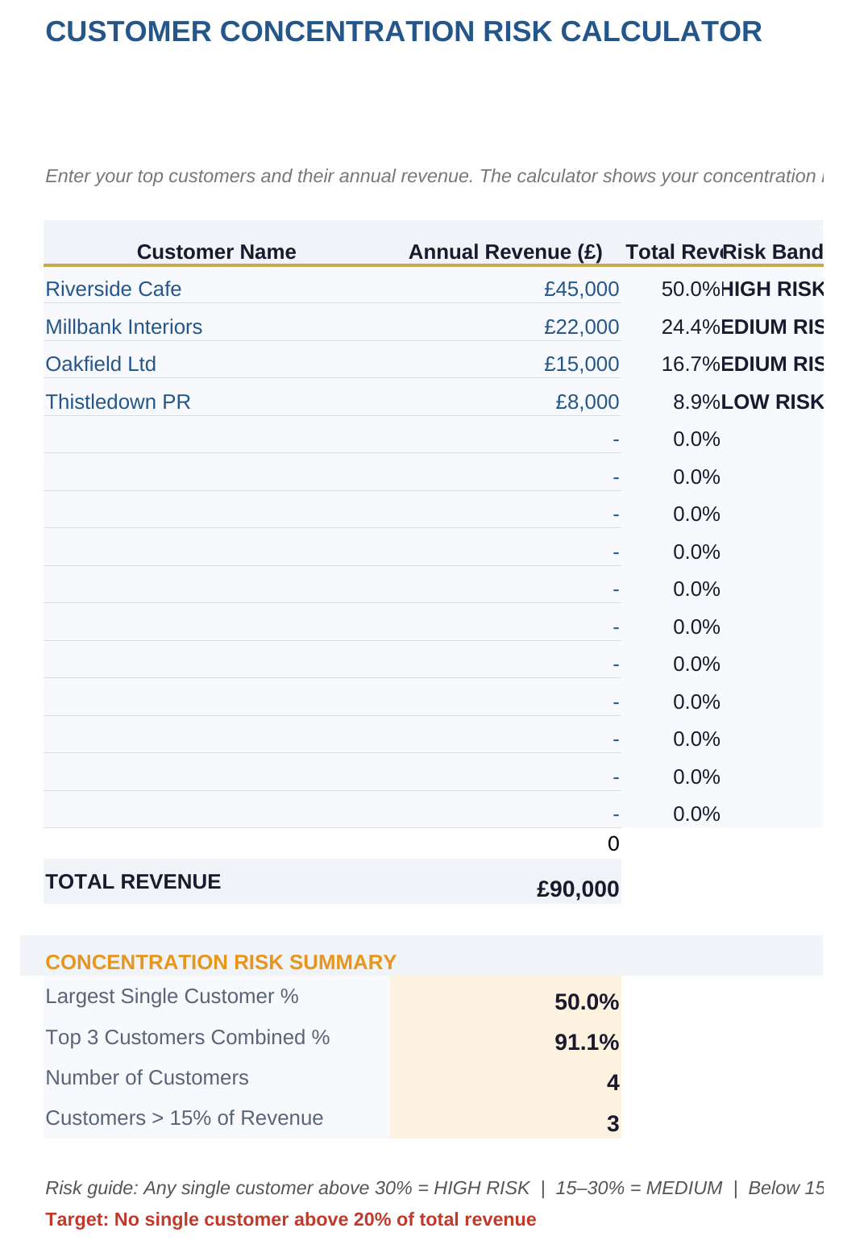Click the LOW RISK band cell

772,402
